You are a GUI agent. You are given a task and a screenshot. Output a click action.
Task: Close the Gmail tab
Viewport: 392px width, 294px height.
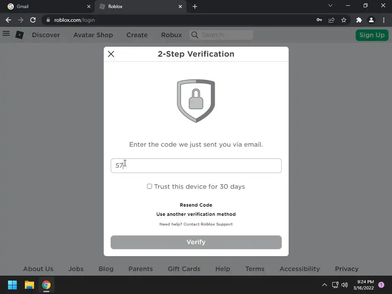click(x=89, y=7)
